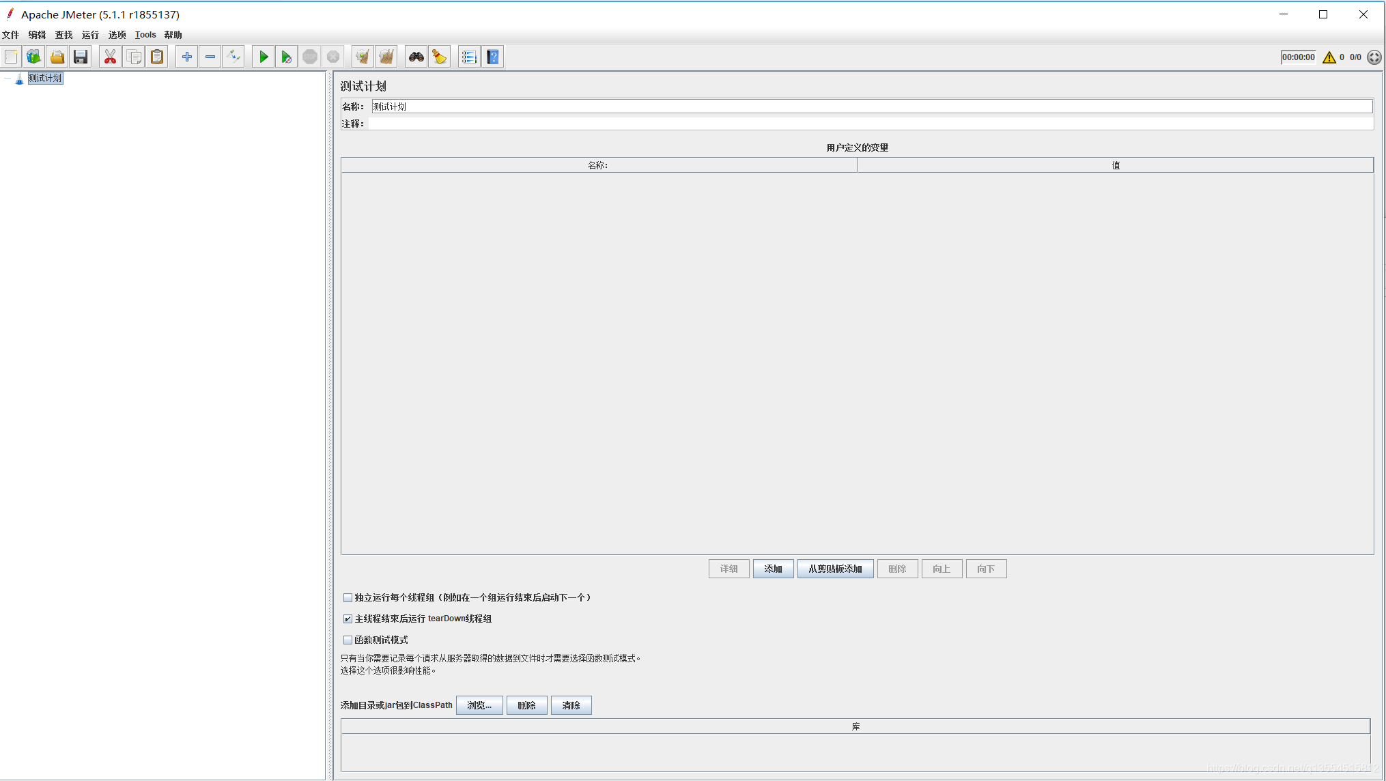This screenshot has width=1386, height=781.
Task: Open the 运行 menu
Action: pyautogui.click(x=90, y=35)
